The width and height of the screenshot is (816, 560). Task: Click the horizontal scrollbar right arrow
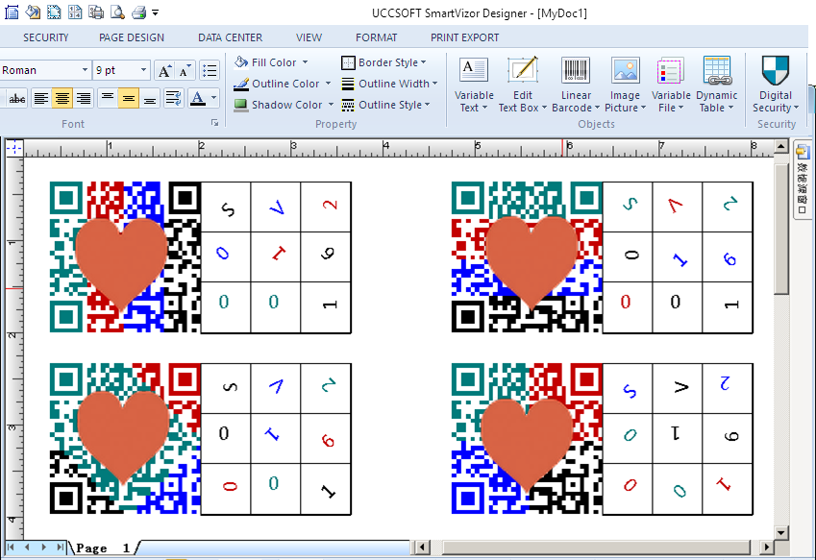pyautogui.click(x=766, y=547)
